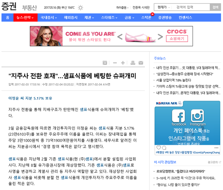Open '형수님.. 나랑 둘이 있으면 좋지?!' link
The height and width of the screenshot is (190, 223).
point(178,185)
